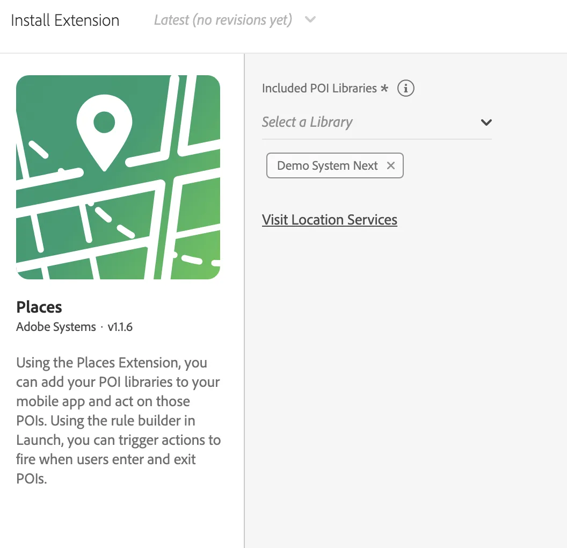
Task: Click the Select a Library placeholder text
Action: coord(307,122)
